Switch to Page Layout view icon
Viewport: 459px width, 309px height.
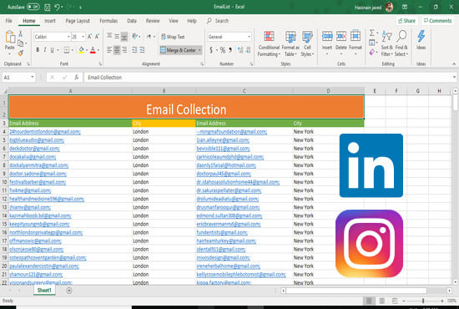[381, 301]
